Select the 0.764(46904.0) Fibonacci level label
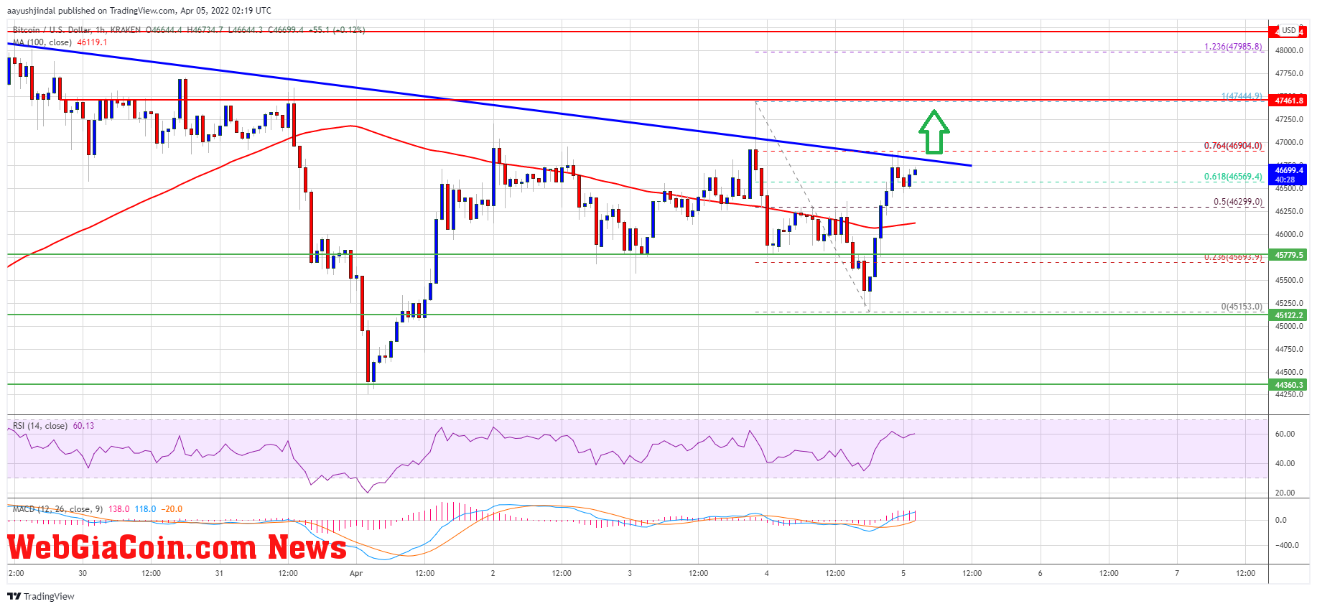The width and height of the screenshot is (1317, 609). tap(1233, 146)
